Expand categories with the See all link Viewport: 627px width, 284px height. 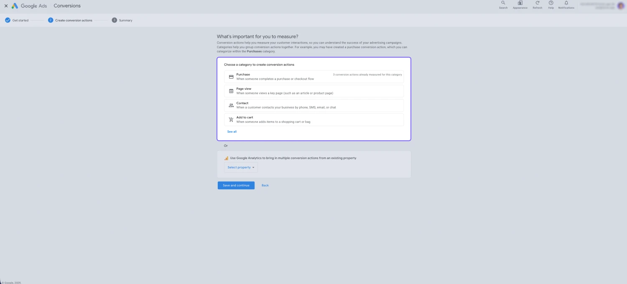click(232, 132)
